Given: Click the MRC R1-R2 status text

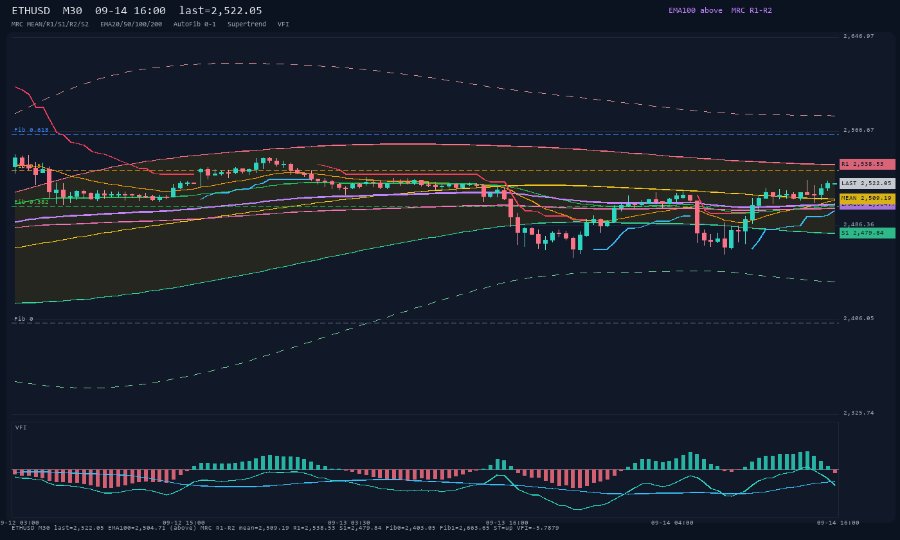Looking at the screenshot, I should (x=751, y=10).
